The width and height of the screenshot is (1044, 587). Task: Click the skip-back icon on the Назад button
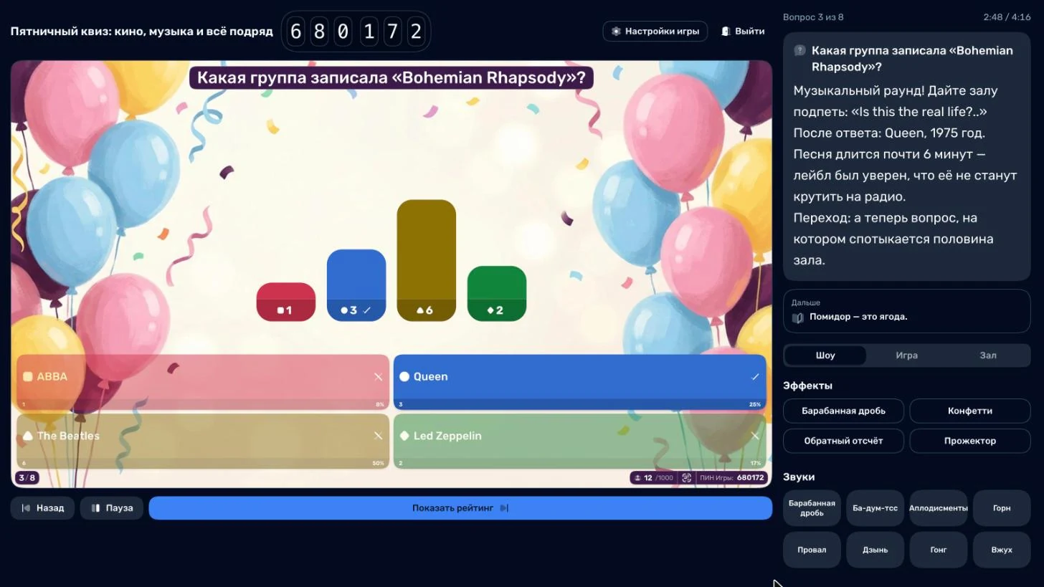[26, 508]
